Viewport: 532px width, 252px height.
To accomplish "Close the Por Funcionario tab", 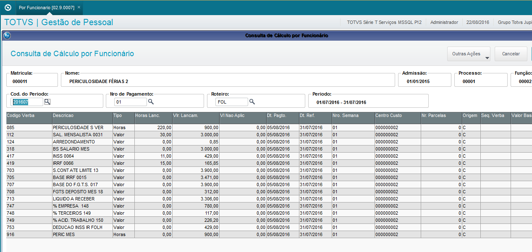I will (79, 8).
